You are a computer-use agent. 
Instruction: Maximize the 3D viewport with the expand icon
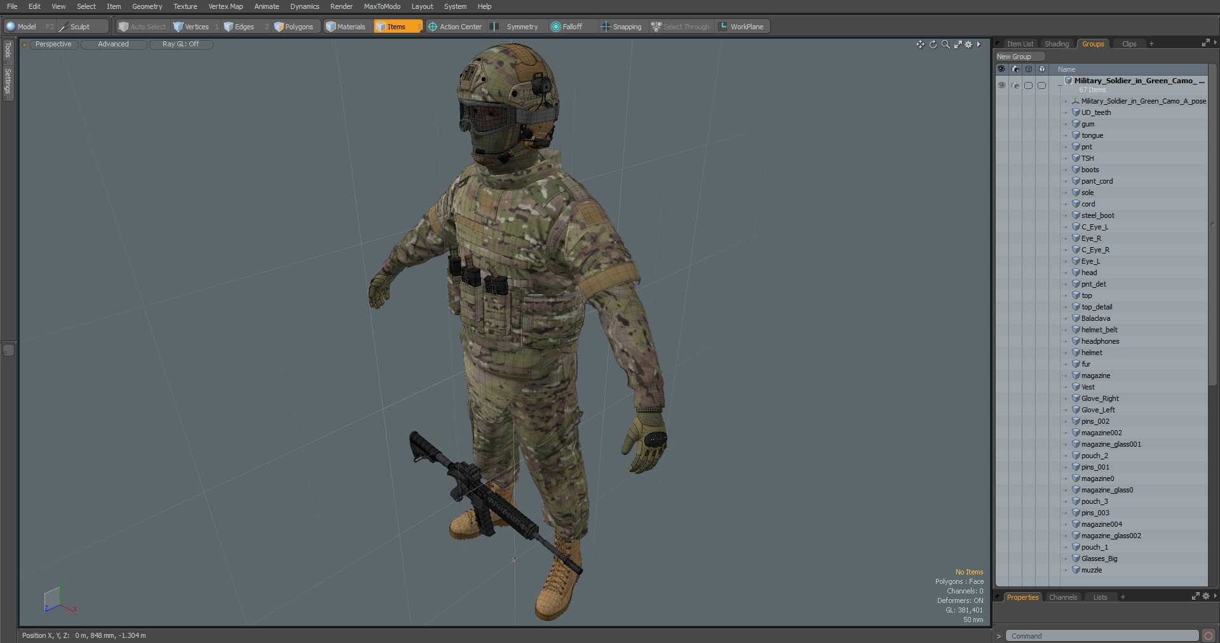click(958, 44)
